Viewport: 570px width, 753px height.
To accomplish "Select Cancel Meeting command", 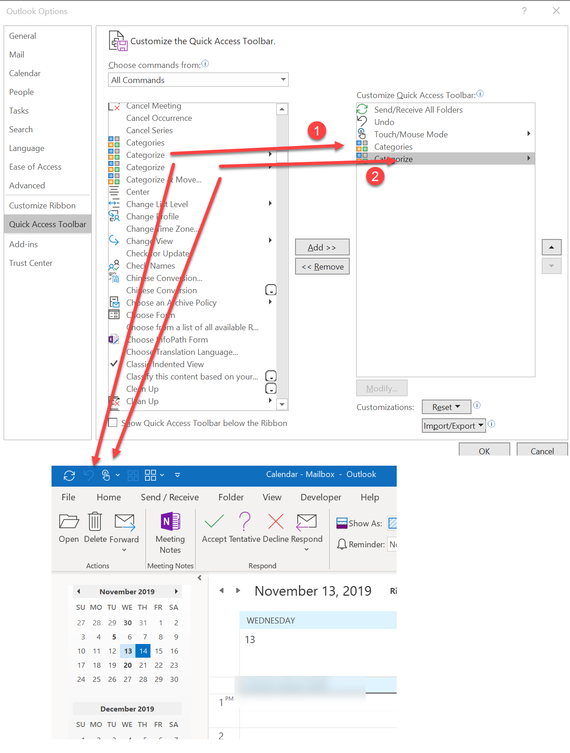I will [192, 106].
